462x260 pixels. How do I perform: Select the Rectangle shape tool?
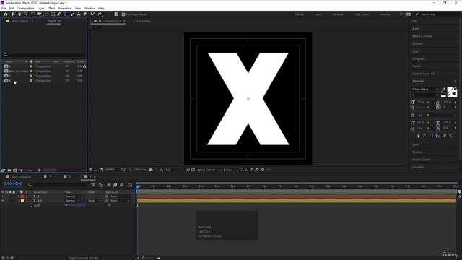[53, 14]
